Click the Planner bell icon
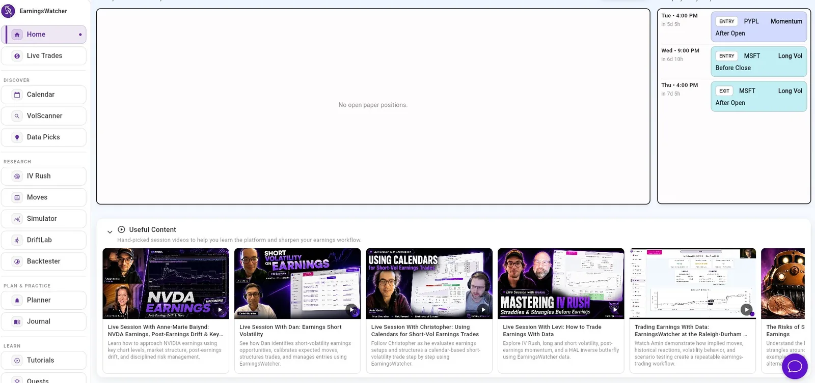 [x=17, y=300]
